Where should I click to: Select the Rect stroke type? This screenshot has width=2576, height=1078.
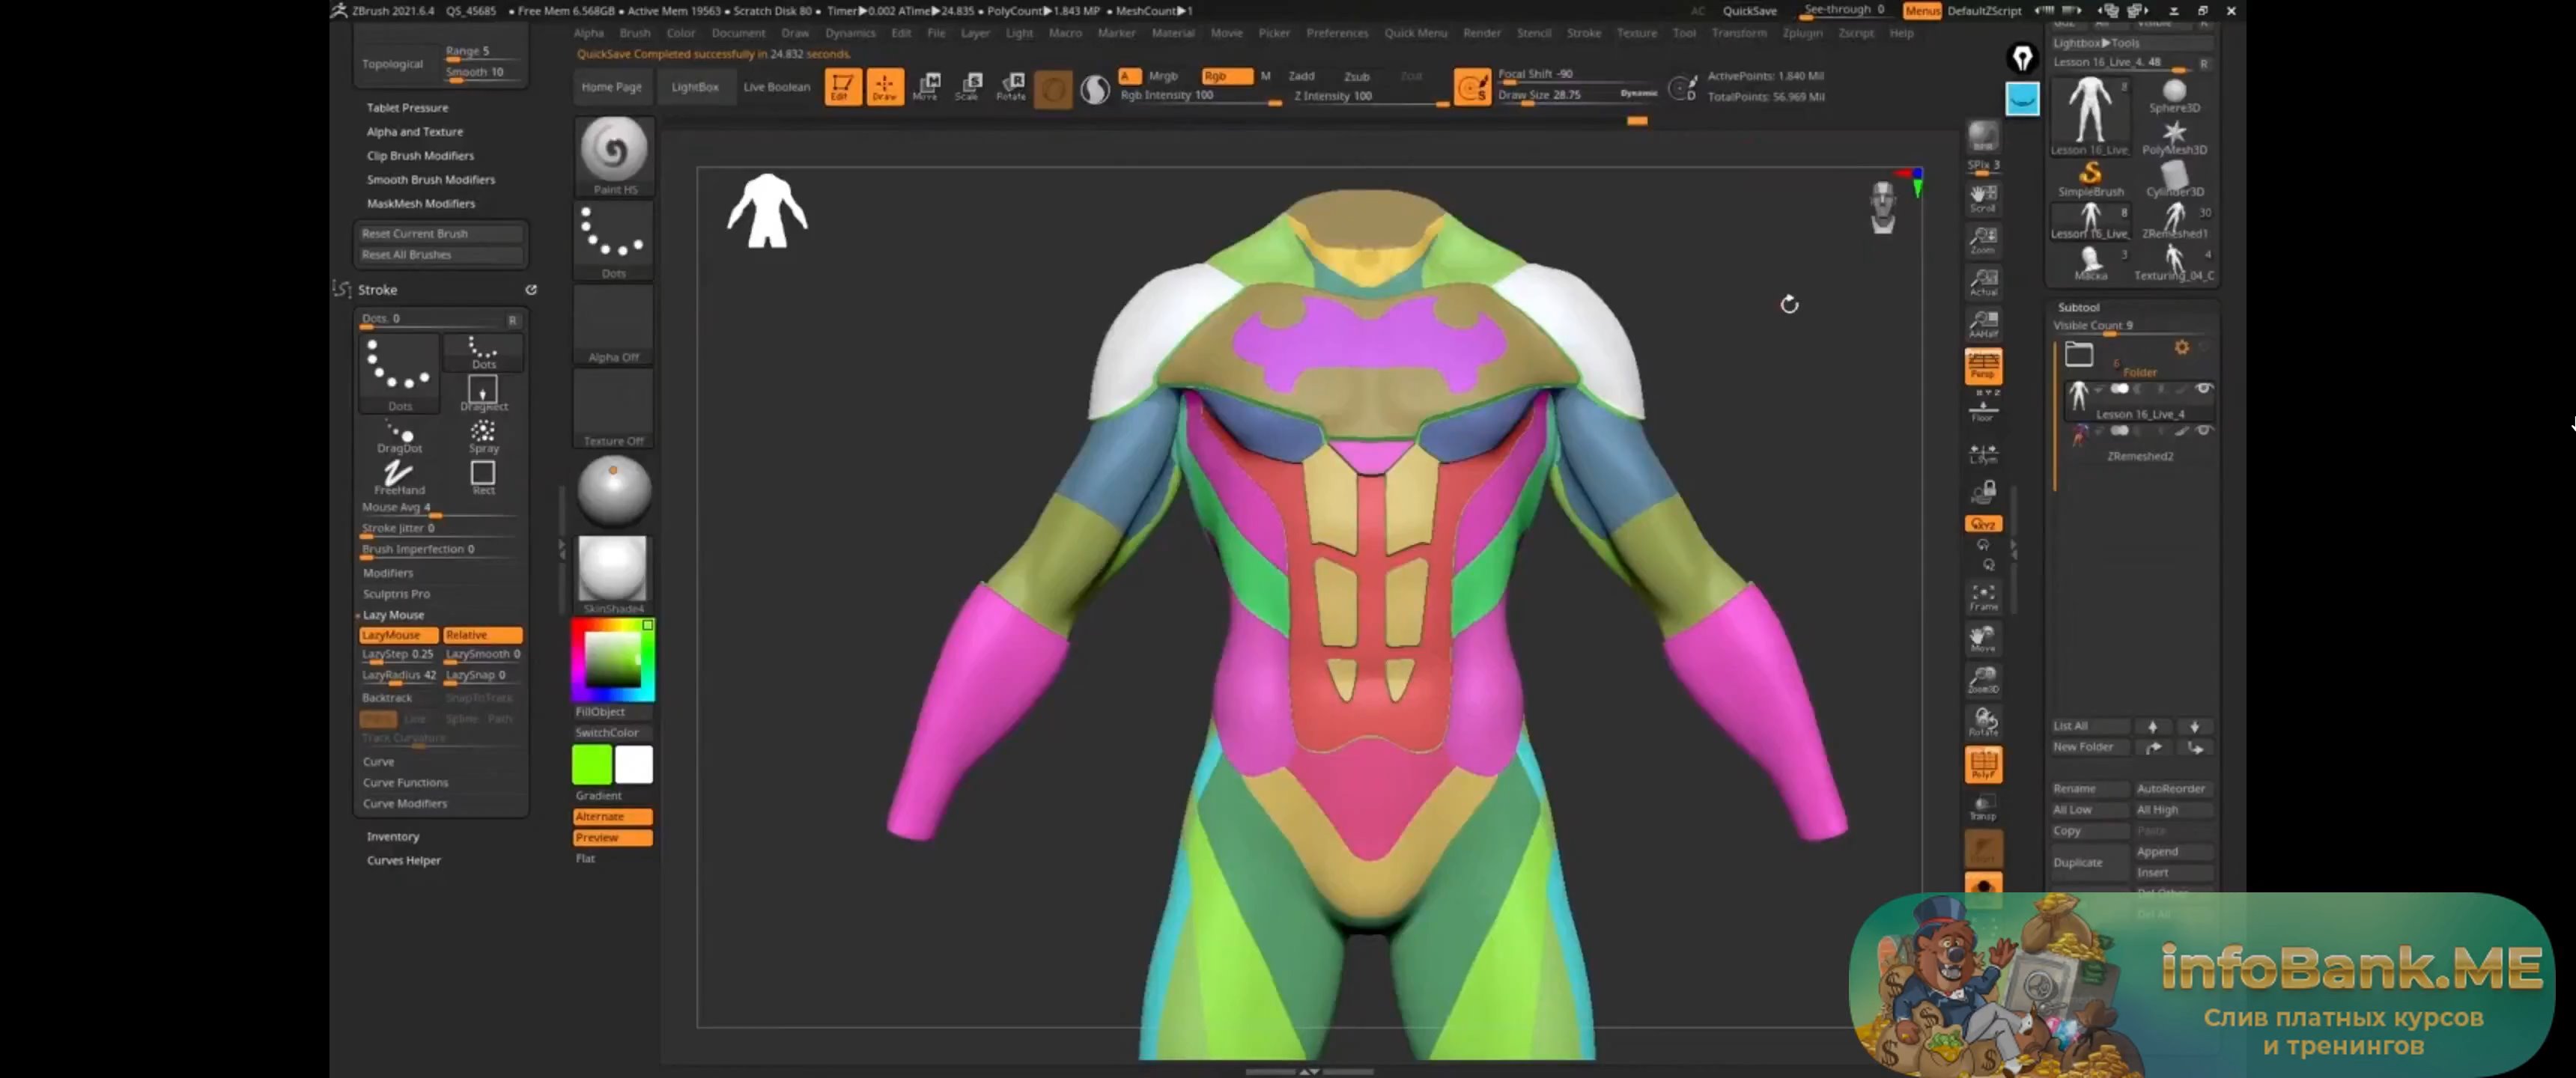(483, 478)
